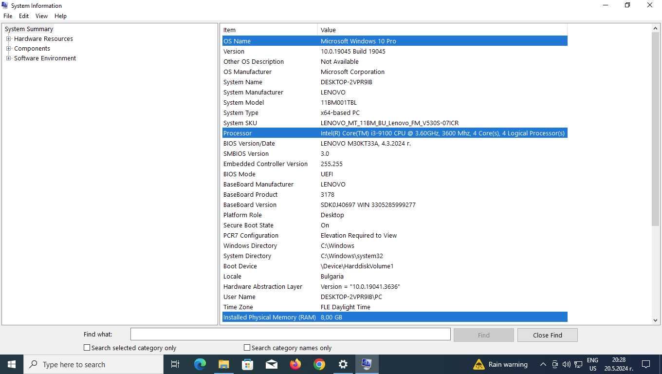Click the Windows Start button
662x374 pixels.
[12, 364]
